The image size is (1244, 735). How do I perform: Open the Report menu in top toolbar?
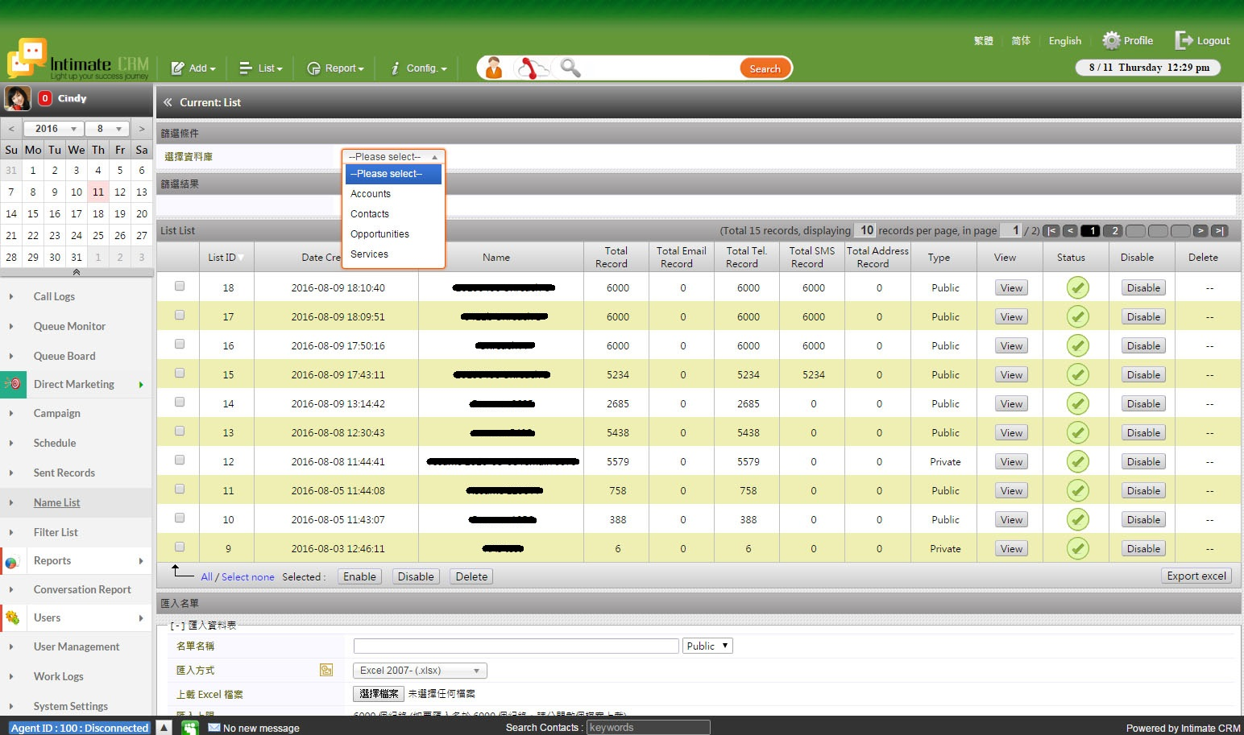tap(336, 68)
